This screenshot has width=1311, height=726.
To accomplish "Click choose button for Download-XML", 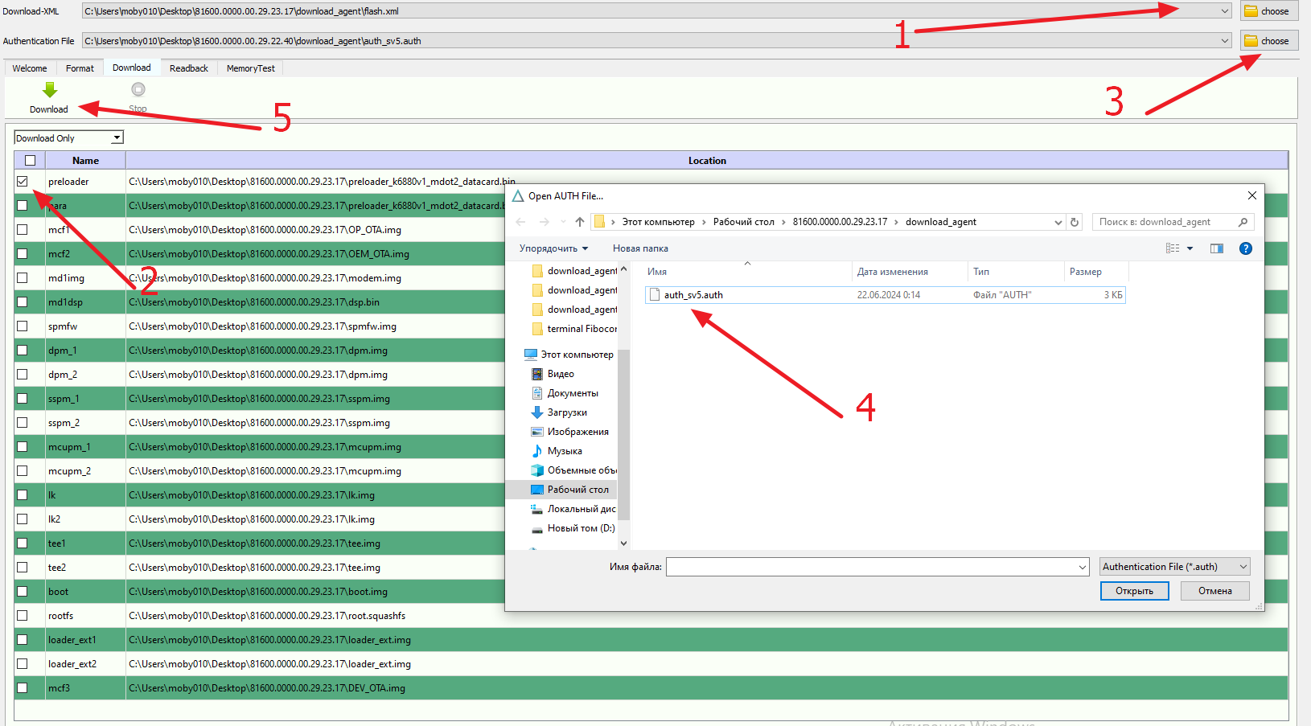I will (x=1269, y=11).
